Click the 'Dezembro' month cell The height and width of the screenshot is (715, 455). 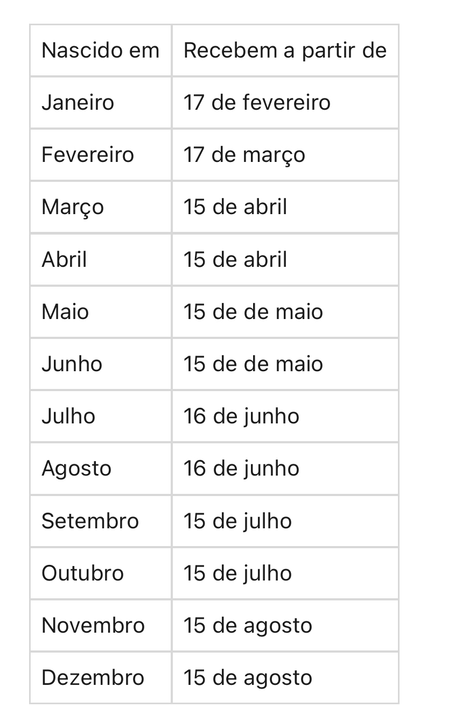101,677
